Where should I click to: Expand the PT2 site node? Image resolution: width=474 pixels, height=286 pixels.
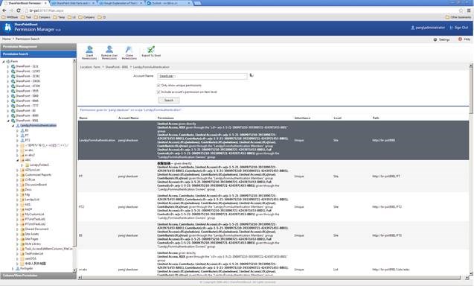[18, 140]
